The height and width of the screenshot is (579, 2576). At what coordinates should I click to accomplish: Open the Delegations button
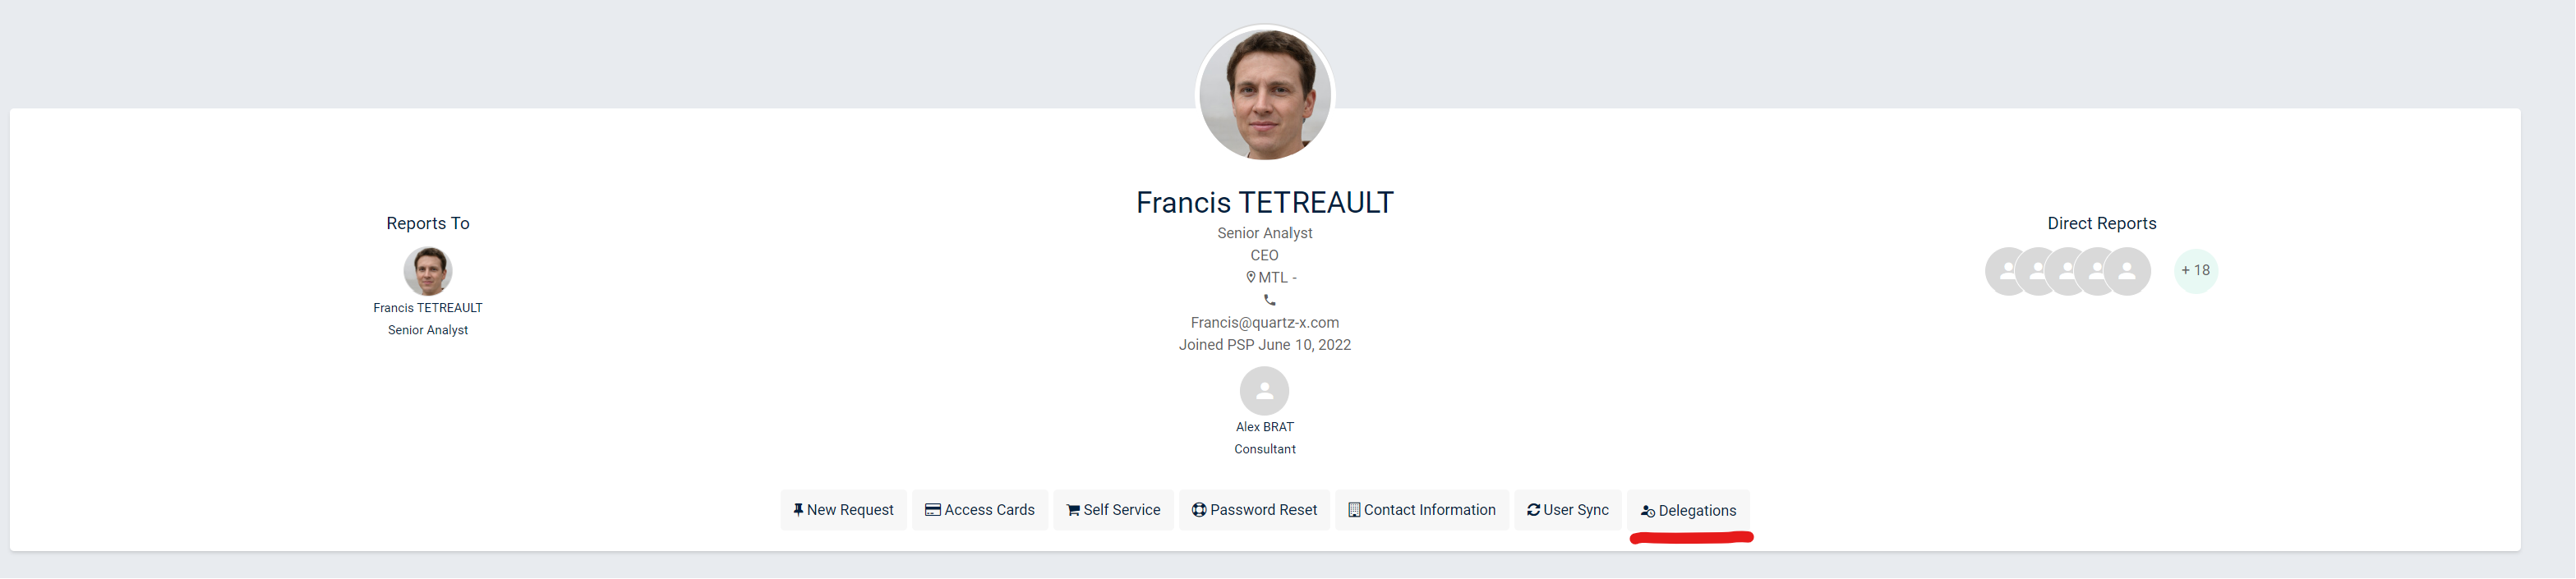click(1688, 511)
